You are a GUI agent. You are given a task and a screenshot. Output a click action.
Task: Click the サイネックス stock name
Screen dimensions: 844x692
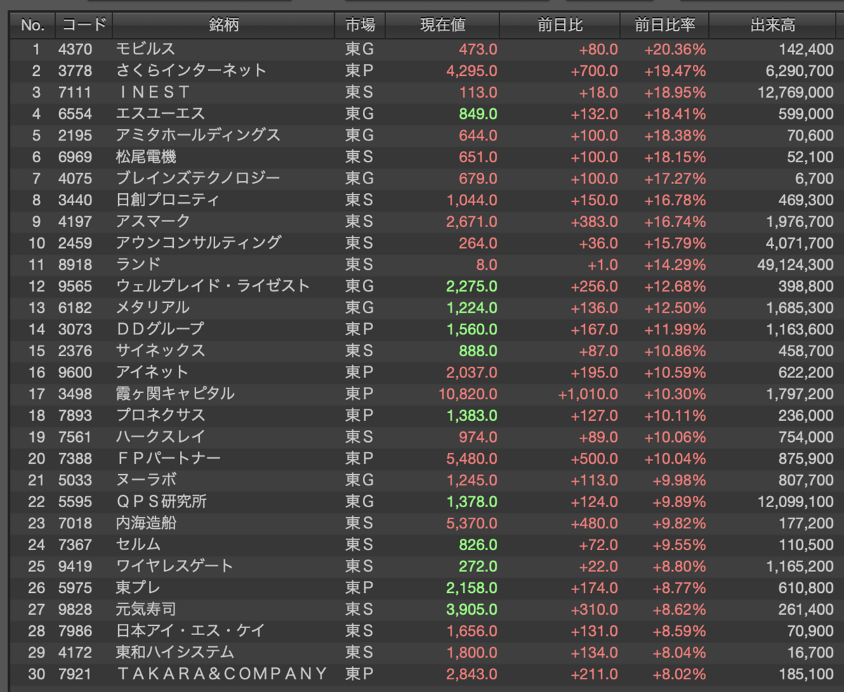click(x=160, y=350)
